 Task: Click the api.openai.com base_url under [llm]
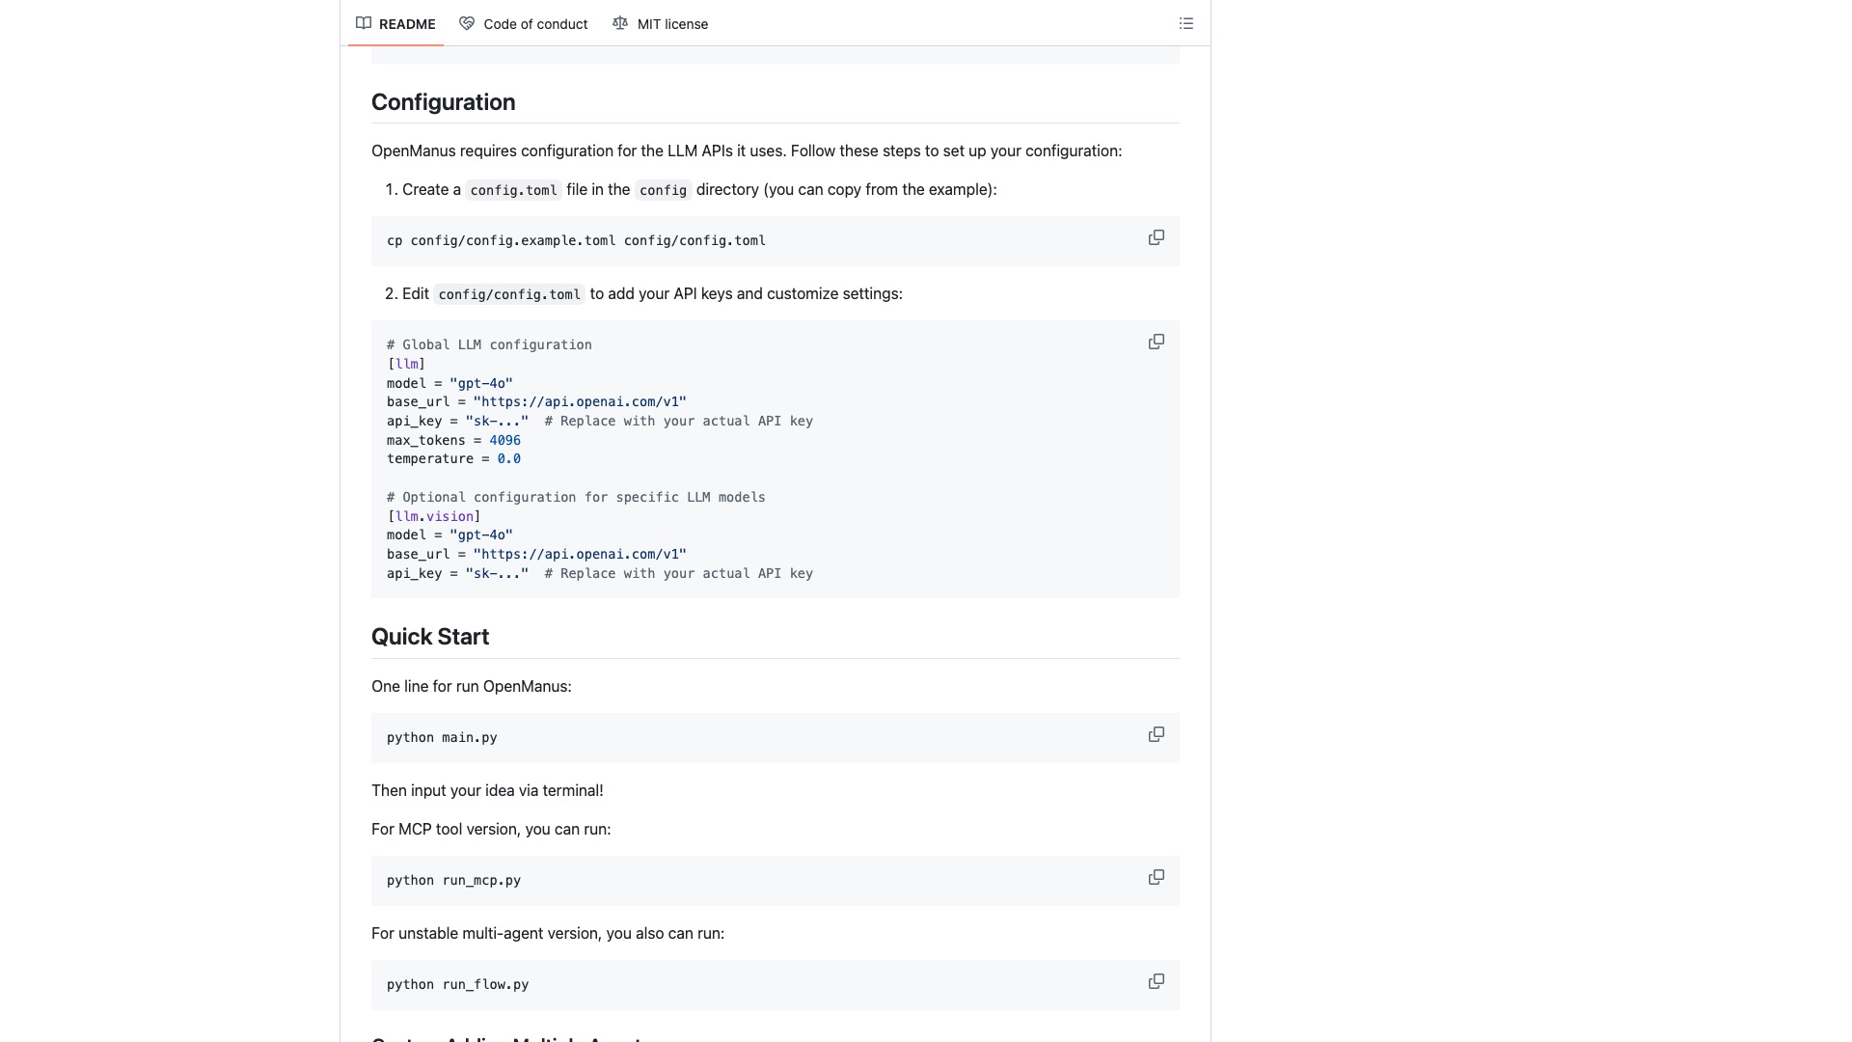[580, 401]
